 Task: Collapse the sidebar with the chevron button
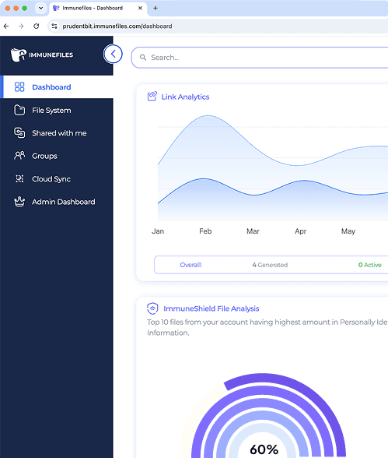(113, 54)
